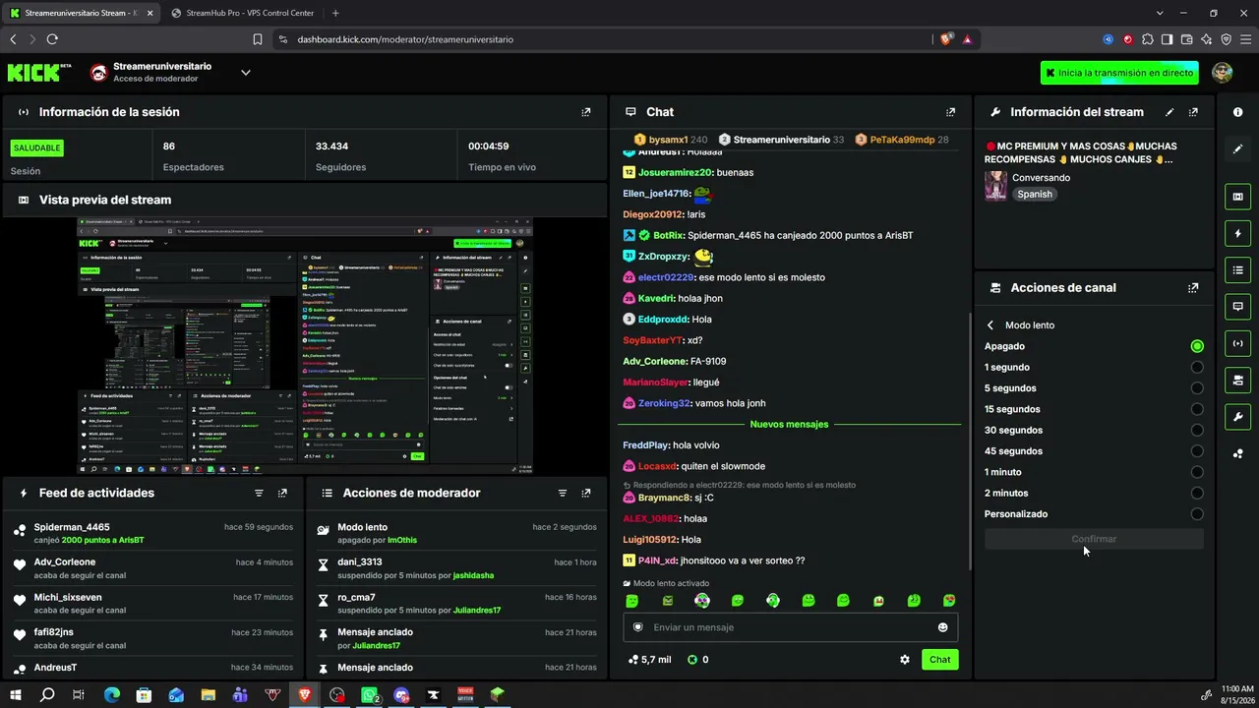Image resolution: width=1259 pixels, height=708 pixels.
Task: Toggle the stream preview panel icon in the right sidebar
Action: (1237, 197)
